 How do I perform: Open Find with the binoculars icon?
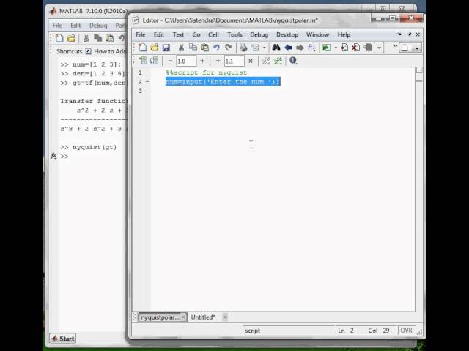pos(276,48)
